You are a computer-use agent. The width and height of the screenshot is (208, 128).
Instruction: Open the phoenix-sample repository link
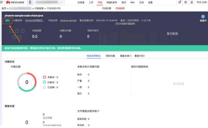[68, 21]
